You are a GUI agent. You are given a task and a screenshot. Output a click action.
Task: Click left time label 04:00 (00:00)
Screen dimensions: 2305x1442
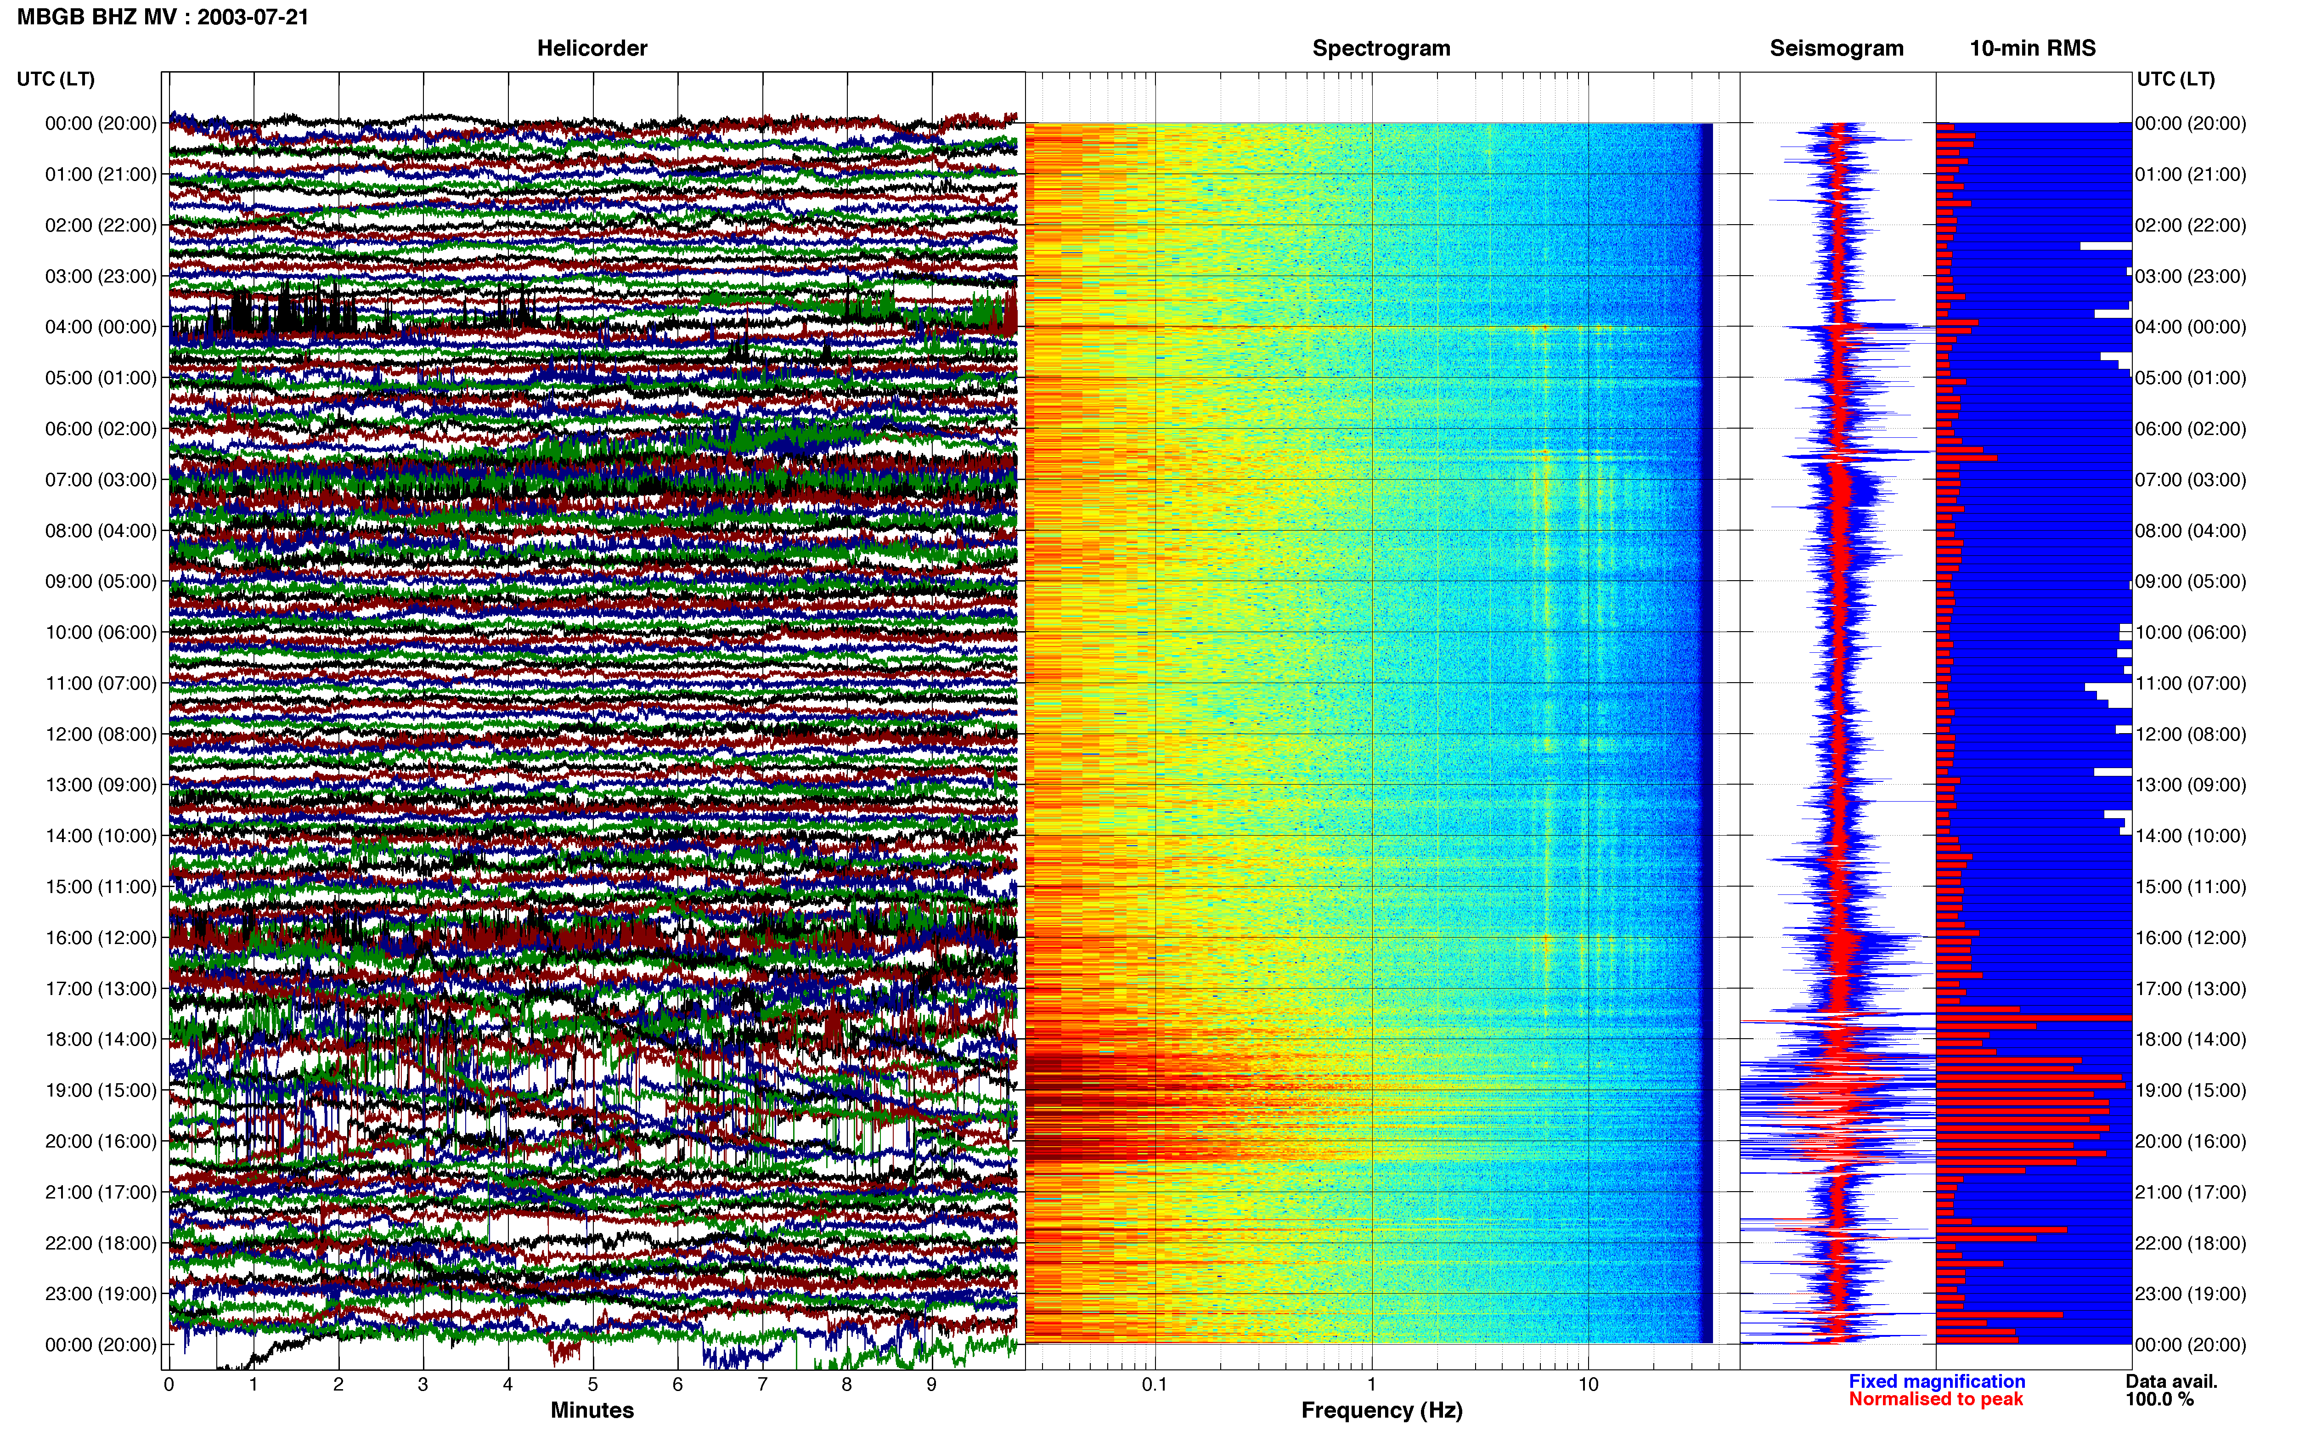101,327
